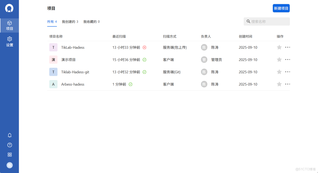Click the green success icon of Arbess-hadess scan

(131, 84)
